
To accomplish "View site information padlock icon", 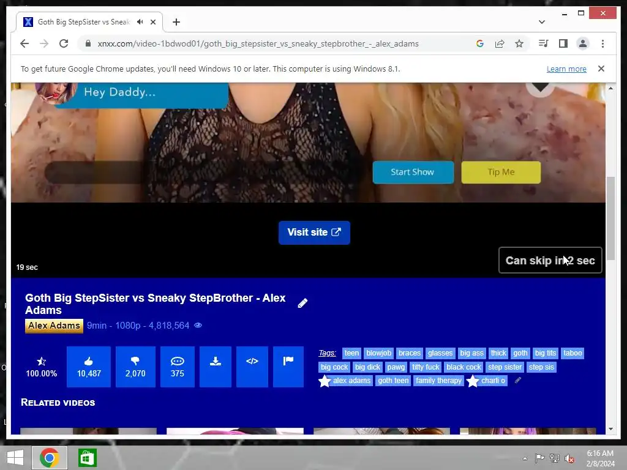I will pos(88,43).
